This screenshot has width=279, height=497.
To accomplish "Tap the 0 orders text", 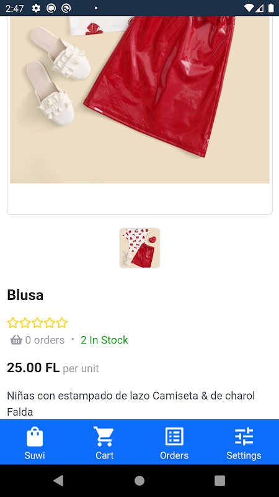I will (45, 340).
